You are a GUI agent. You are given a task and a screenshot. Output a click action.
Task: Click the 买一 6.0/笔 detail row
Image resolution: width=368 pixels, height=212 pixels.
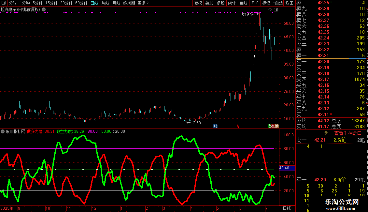coord(331,180)
